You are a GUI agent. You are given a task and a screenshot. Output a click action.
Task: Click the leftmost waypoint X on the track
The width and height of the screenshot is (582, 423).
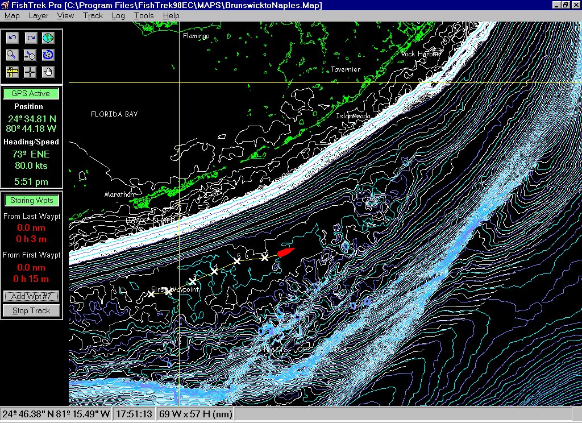(x=151, y=294)
